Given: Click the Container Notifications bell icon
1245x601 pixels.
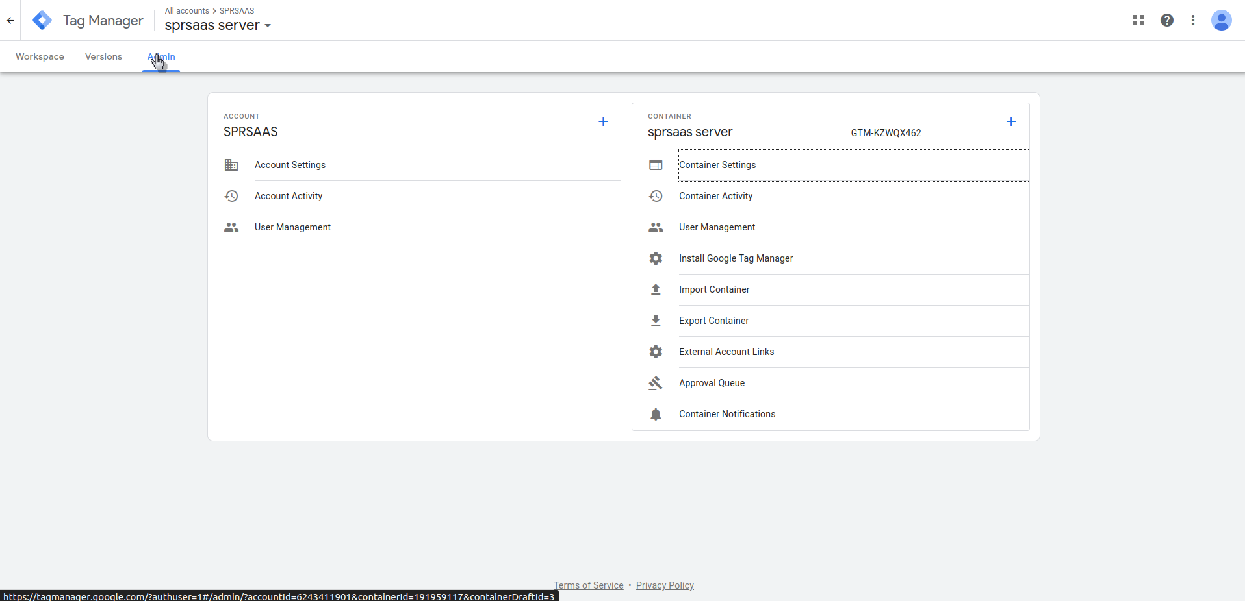Looking at the screenshot, I should click(x=656, y=414).
